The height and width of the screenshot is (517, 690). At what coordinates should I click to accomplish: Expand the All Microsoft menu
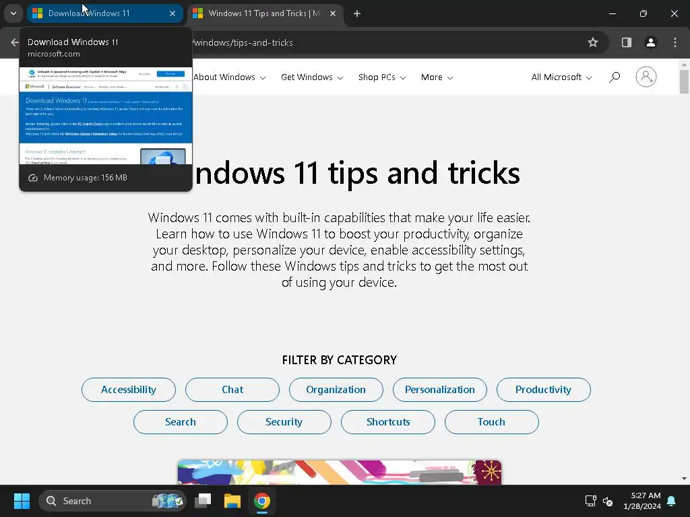coord(561,77)
